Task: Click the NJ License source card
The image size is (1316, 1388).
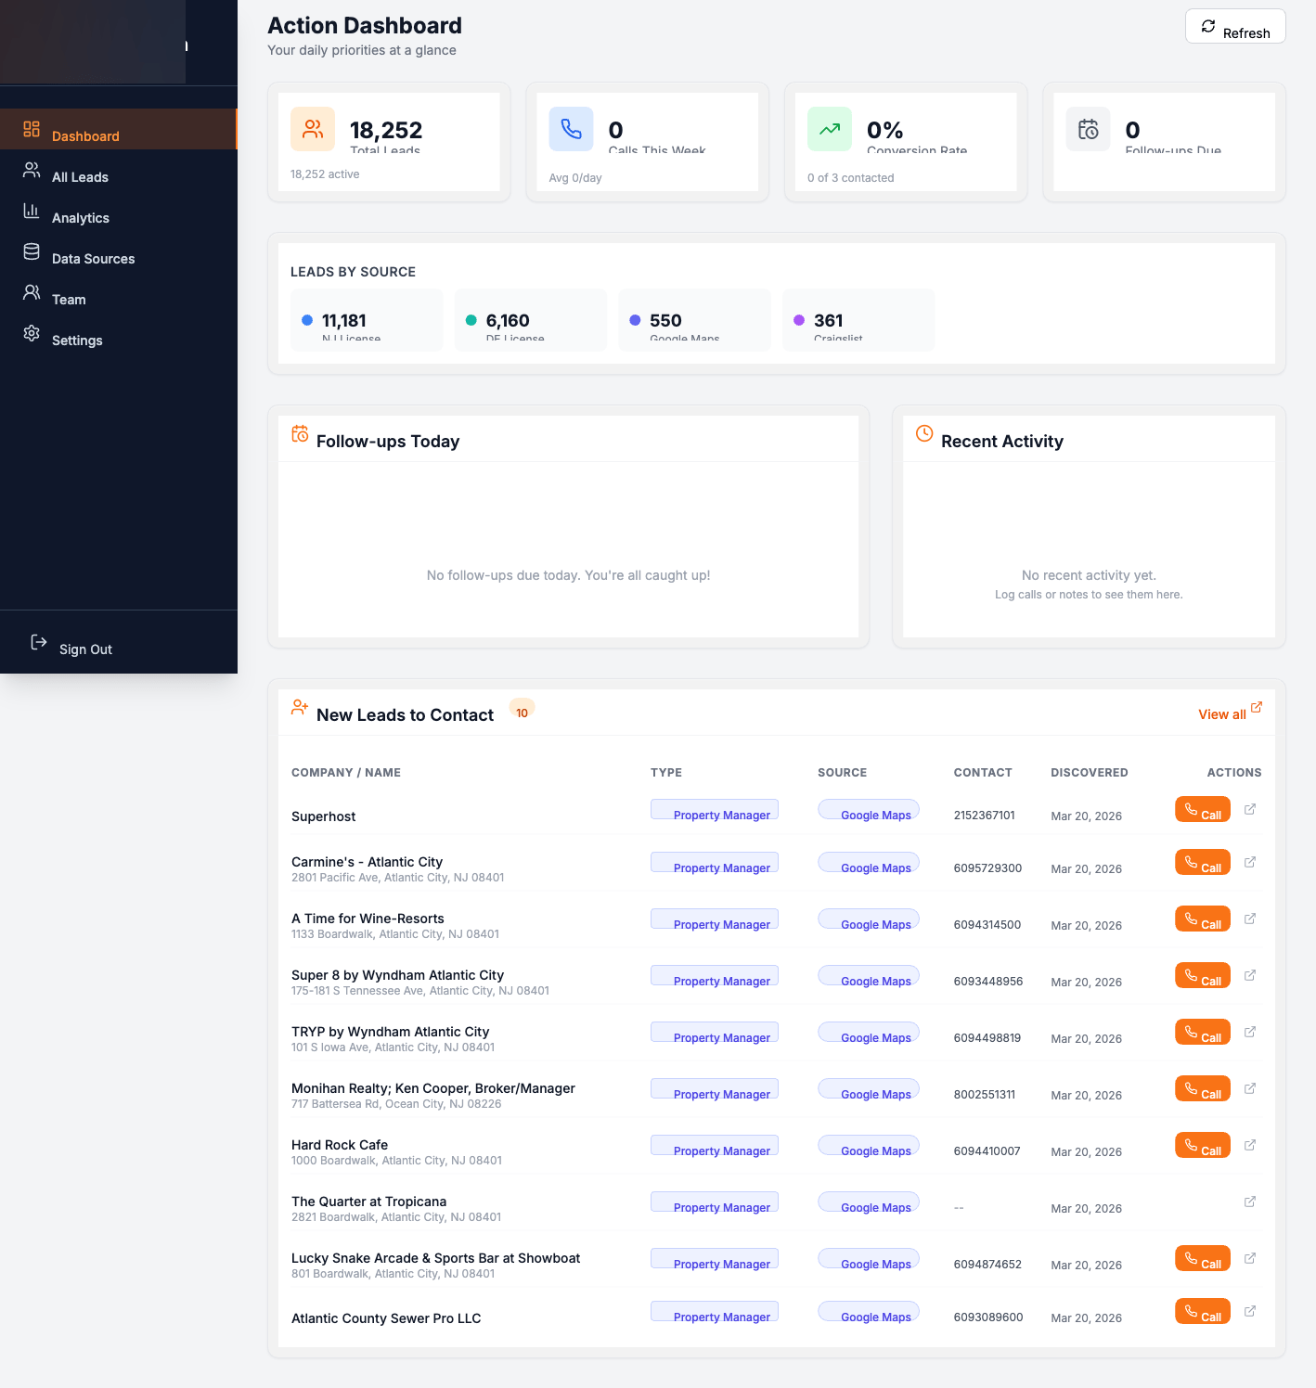Action: 366,319
